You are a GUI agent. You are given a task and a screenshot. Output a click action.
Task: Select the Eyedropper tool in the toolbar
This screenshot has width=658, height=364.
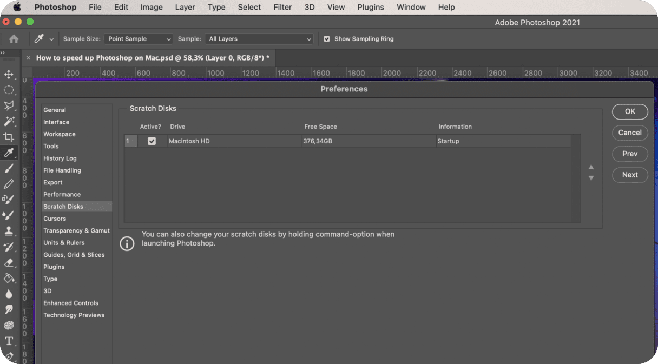[x=9, y=153]
